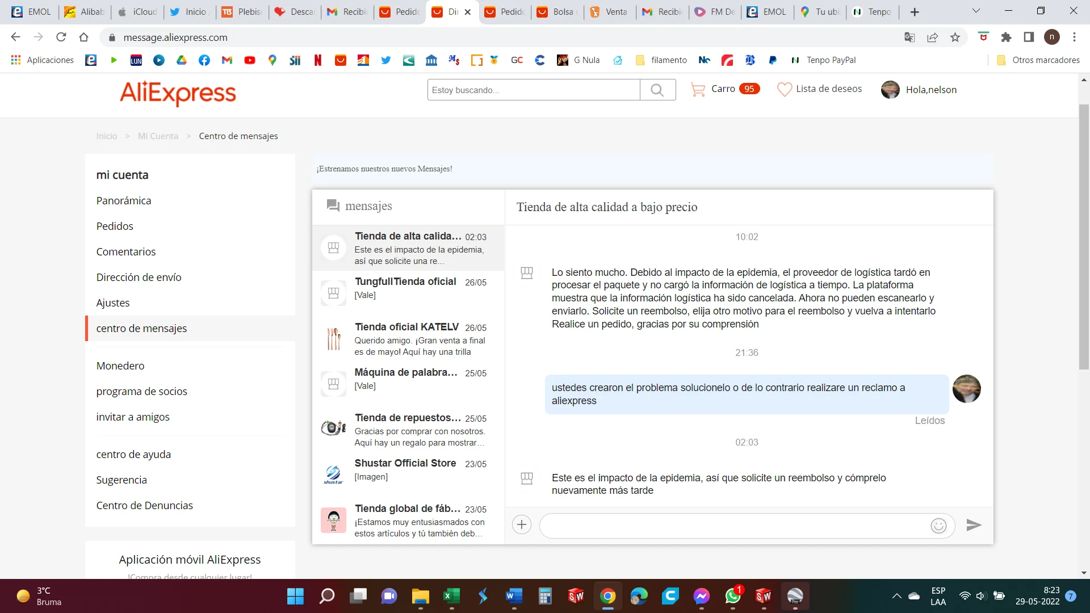Open the shopping cart icon
The height and width of the screenshot is (613, 1090).
point(698,89)
